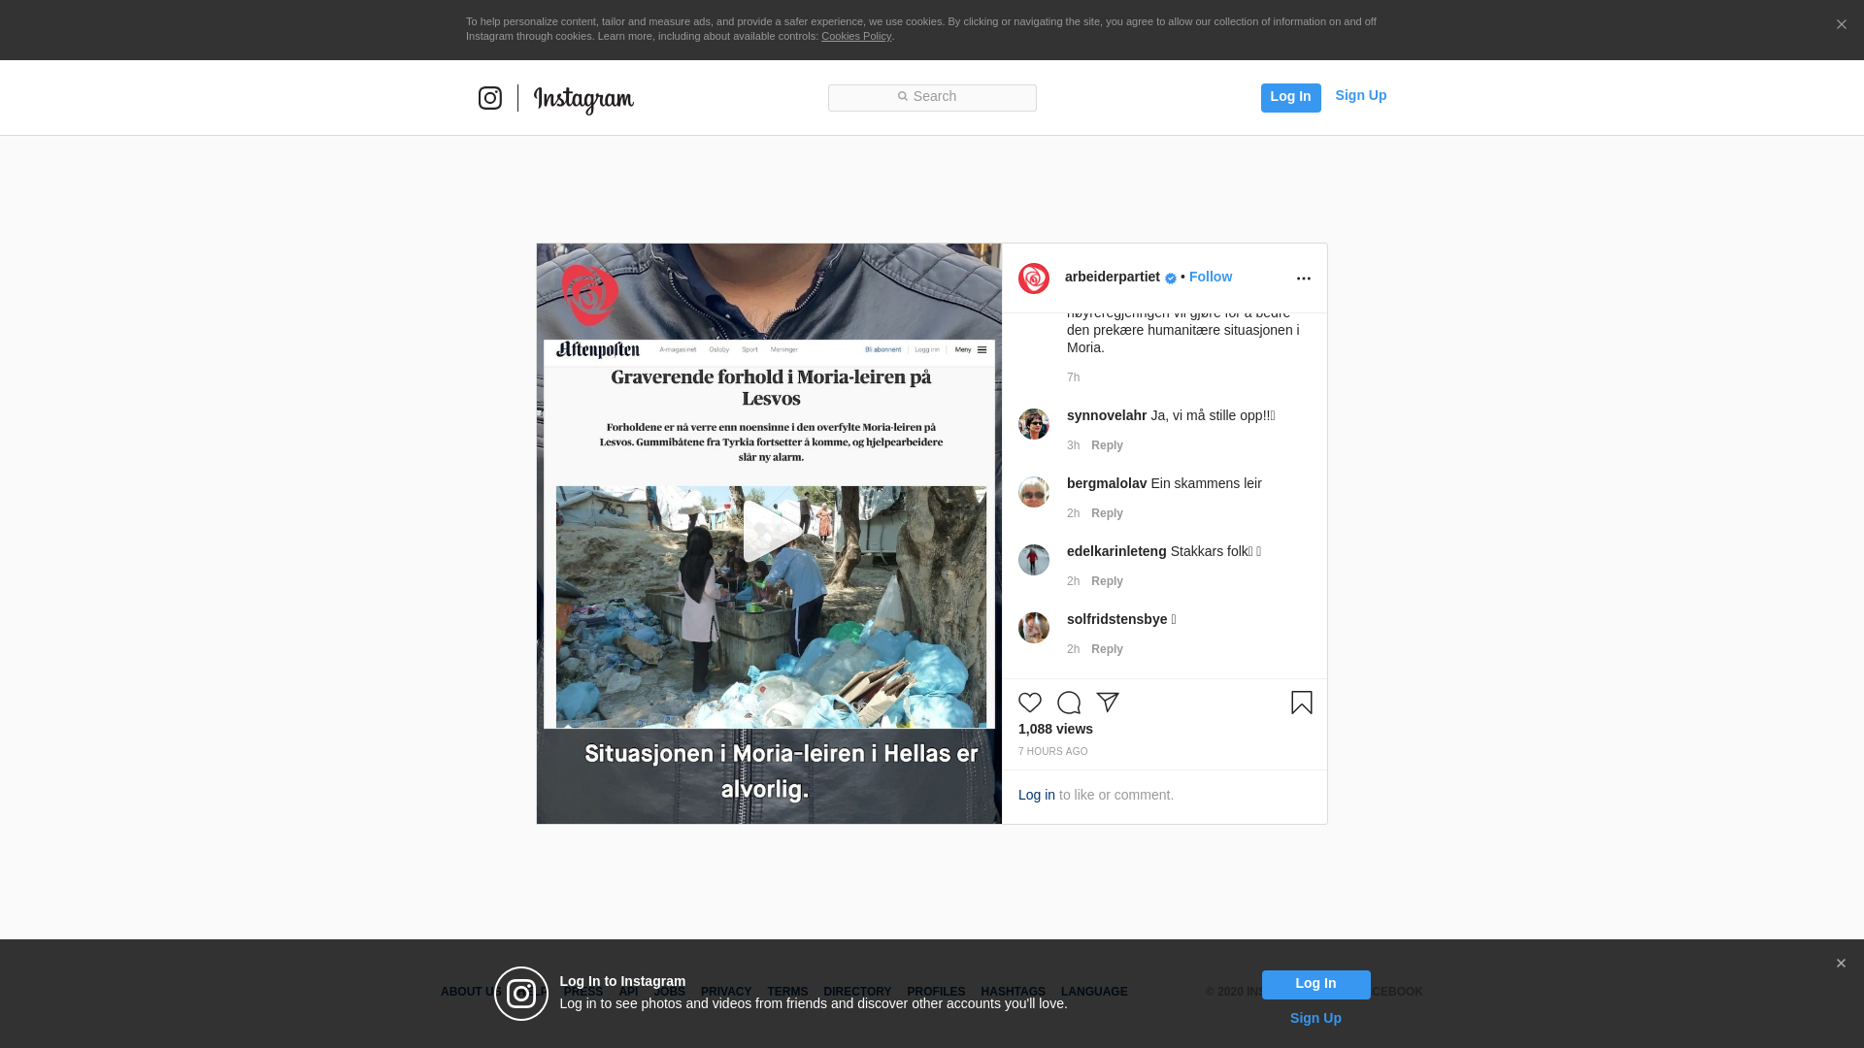The width and height of the screenshot is (1864, 1048).
Task: Close the Log In to Instagram banner
Action: point(1841,964)
